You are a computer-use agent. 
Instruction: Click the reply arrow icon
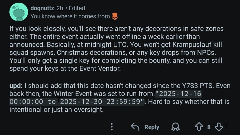135,127
